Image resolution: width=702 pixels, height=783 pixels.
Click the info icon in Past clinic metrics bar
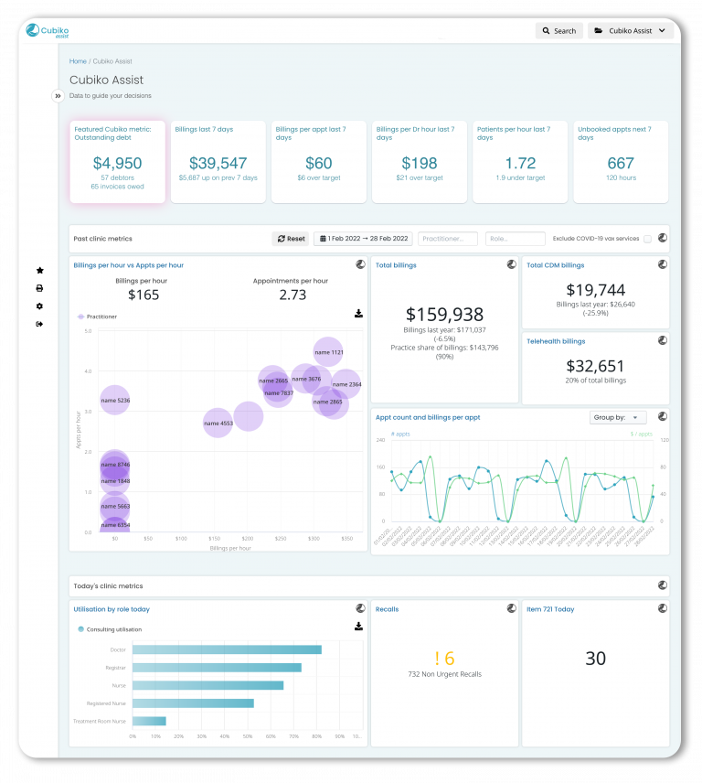coord(663,238)
